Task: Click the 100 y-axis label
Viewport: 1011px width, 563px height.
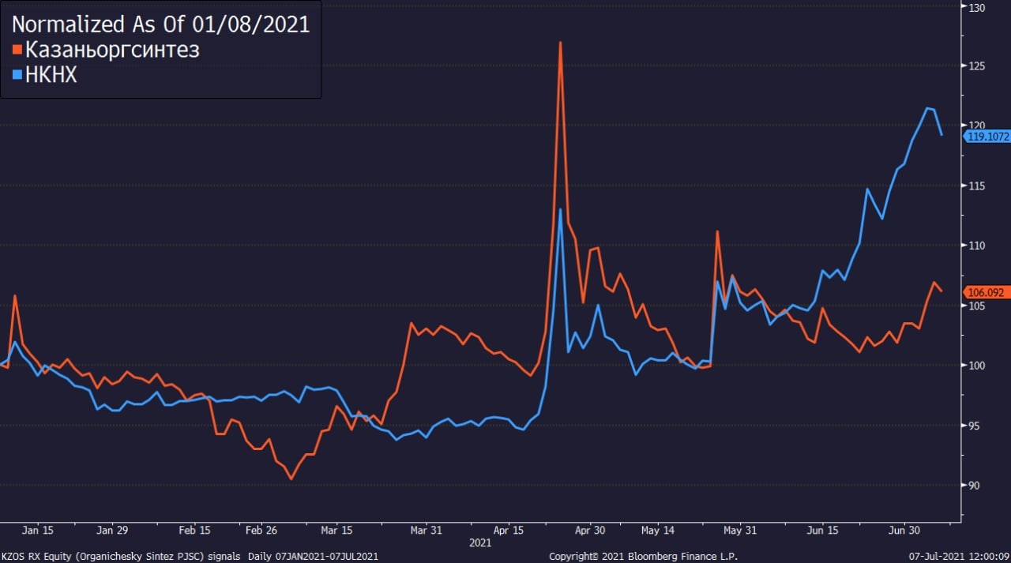Action: pyautogui.click(x=975, y=366)
